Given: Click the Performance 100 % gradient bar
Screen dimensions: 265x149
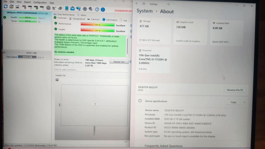Looking at the screenshot, I should [x=98, y=25].
